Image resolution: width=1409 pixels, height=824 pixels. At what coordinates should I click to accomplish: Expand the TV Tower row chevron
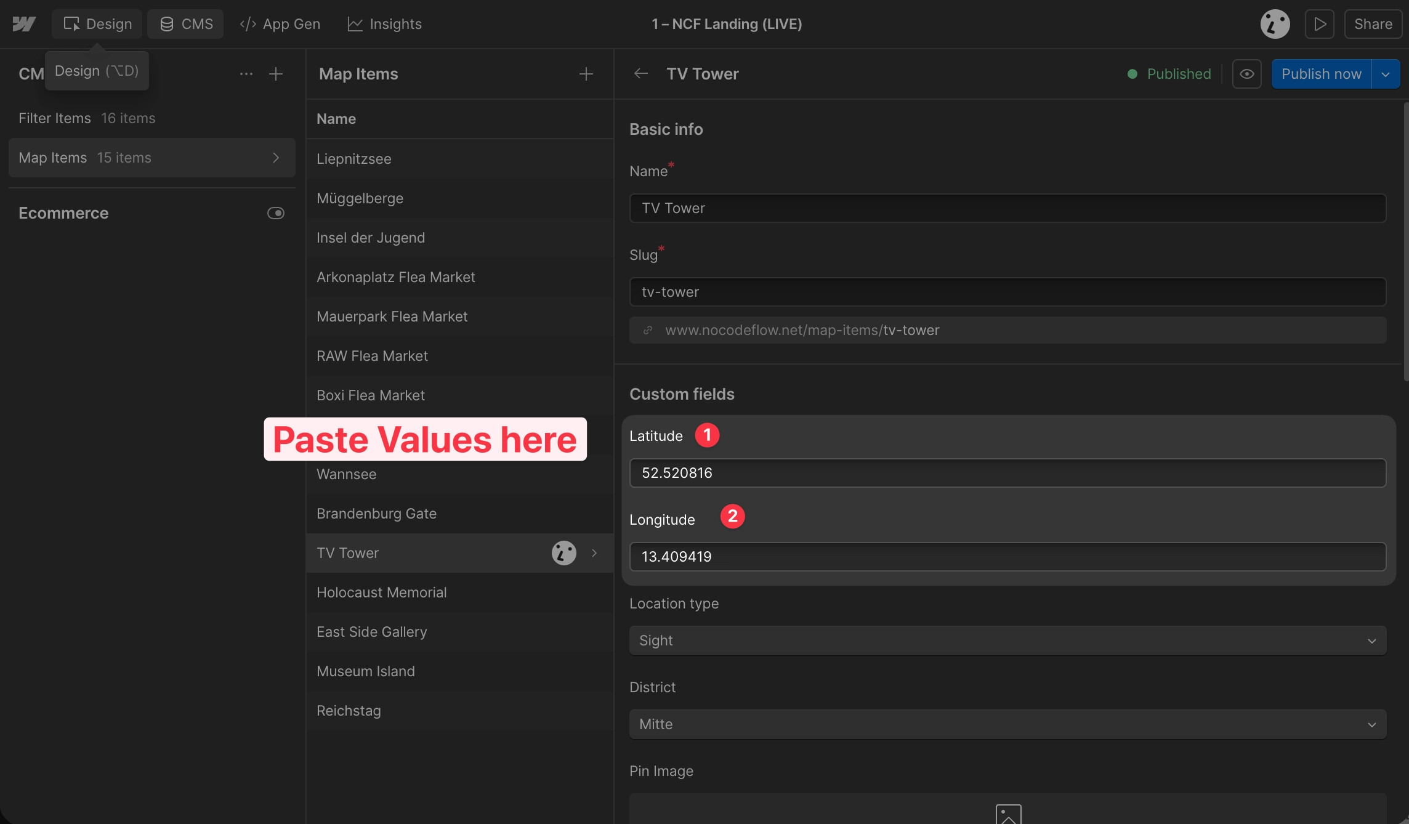(x=594, y=553)
